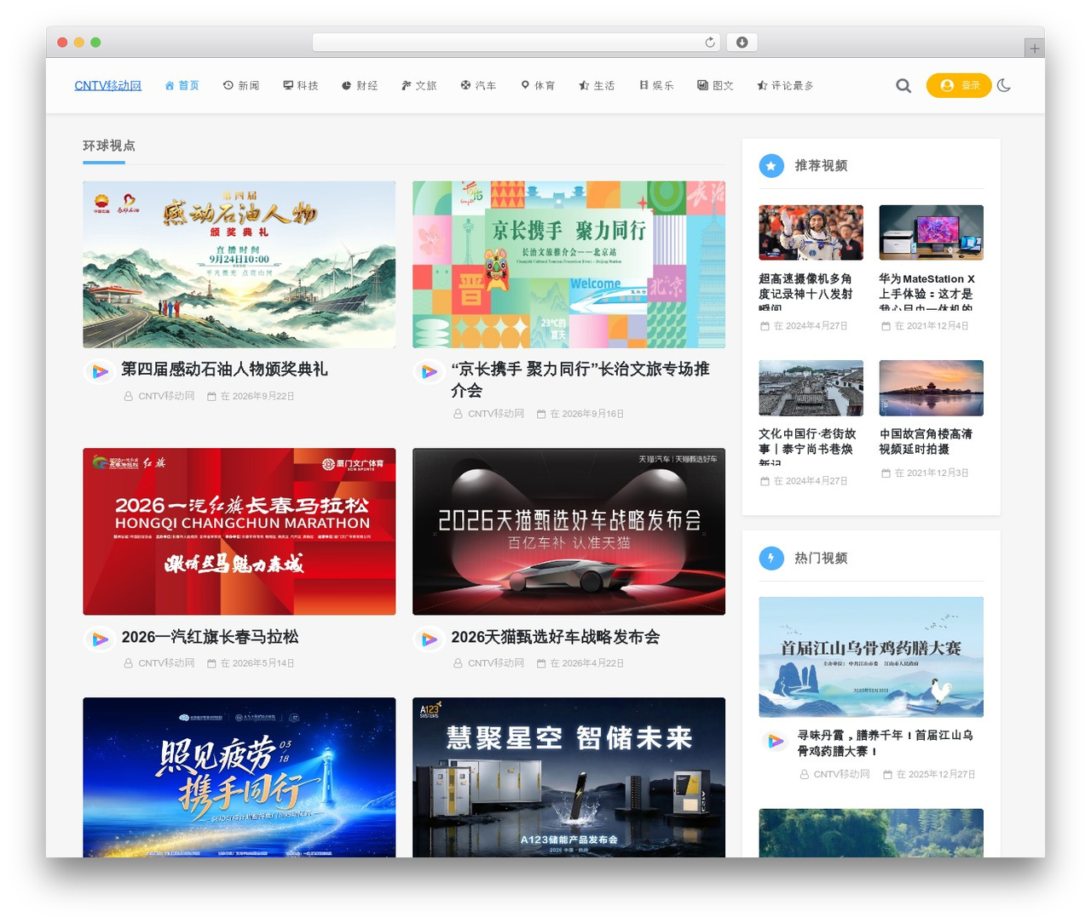1091x923 pixels.
Task: Open the 文旅 menu item
Action: [x=419, y=85]
